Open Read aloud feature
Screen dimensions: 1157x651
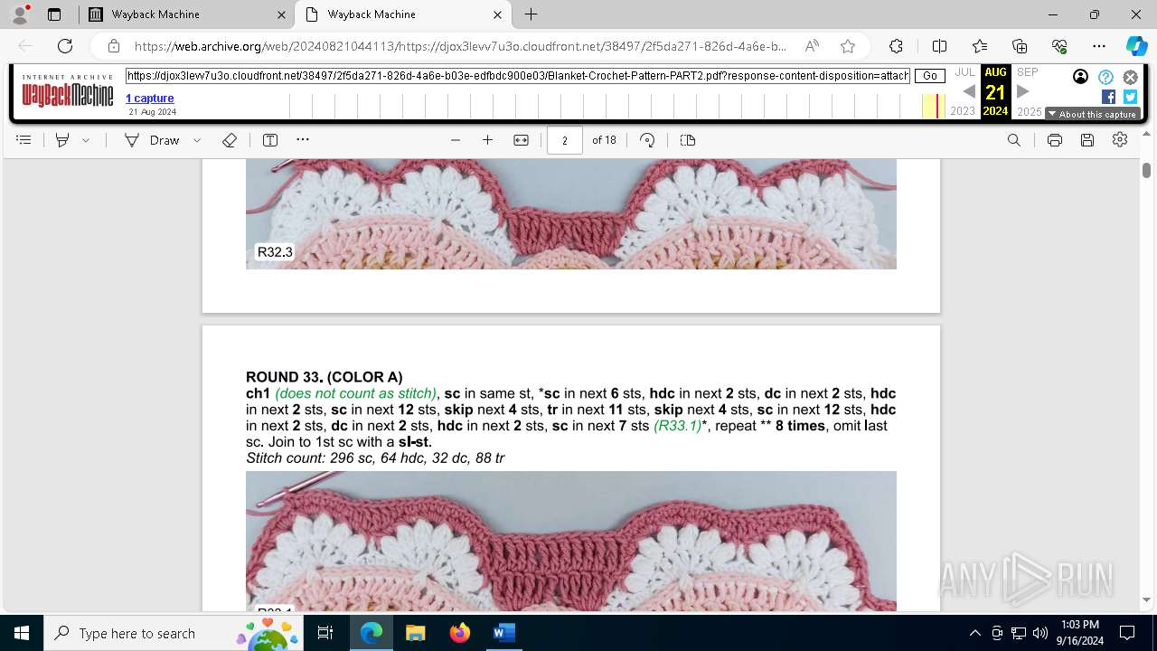coord(812,46)
